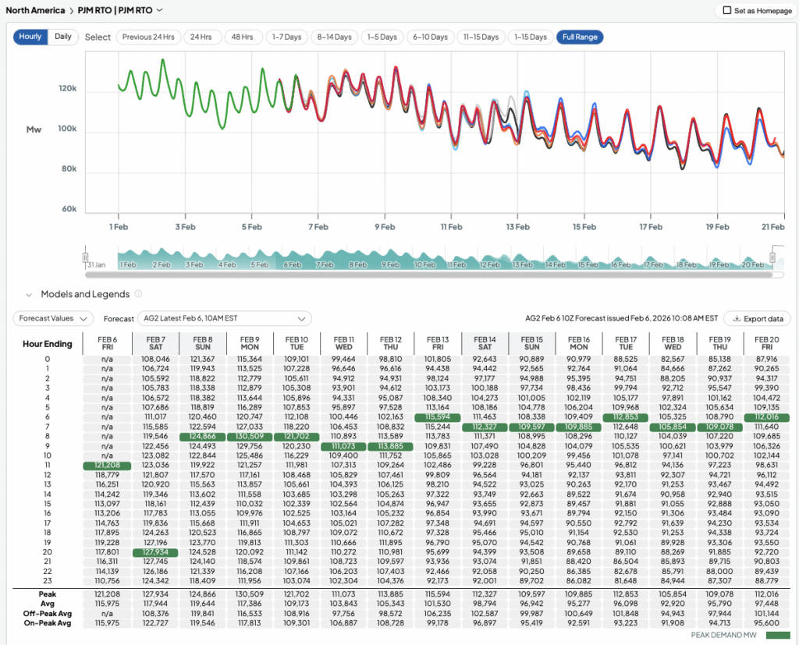Click the info icon beside Models and Legends
This screenshot has height=645, width=799.
(x=138, y=294)
